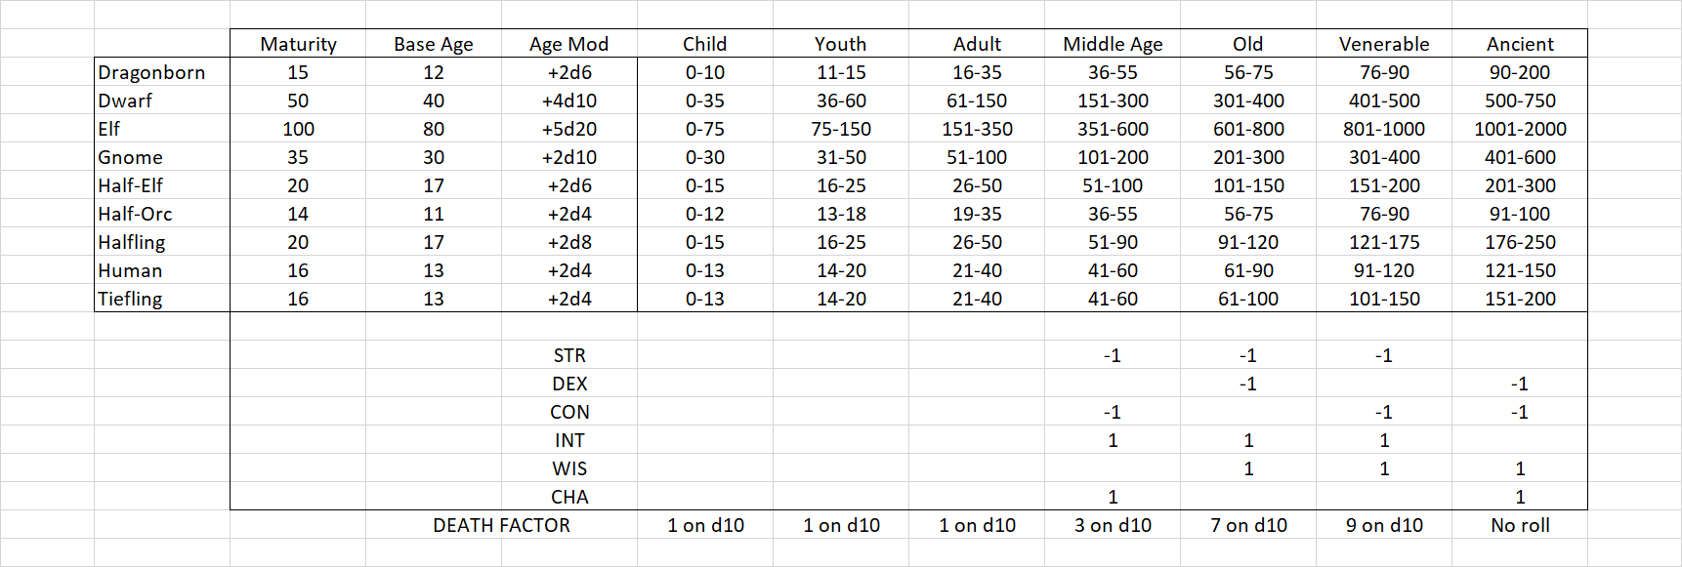Image resolution: width=1682 pixels, height=567 pixels.
Task: Select the 3 on d10 cell
Action: coord(1113,525)
